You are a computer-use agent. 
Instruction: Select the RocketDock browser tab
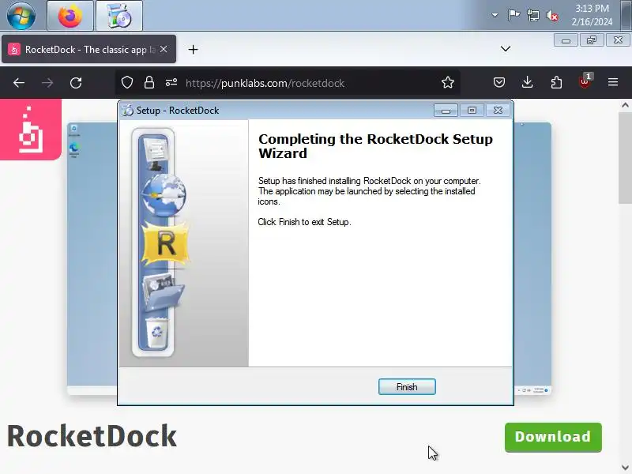tap(88, 49)
